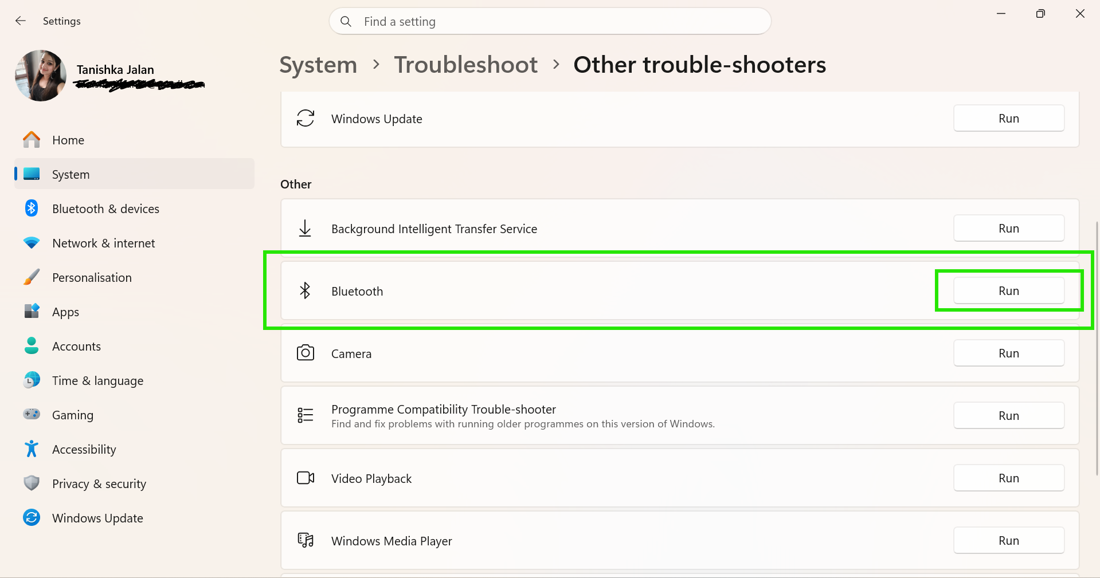The width and height of the screenshot is (1100, 578).
Task: Select System in the sidebar
Action: tap(134, 174)
